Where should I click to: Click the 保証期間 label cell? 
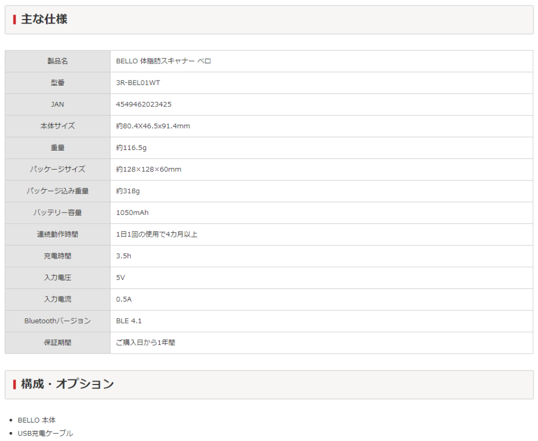click(58, 343)
